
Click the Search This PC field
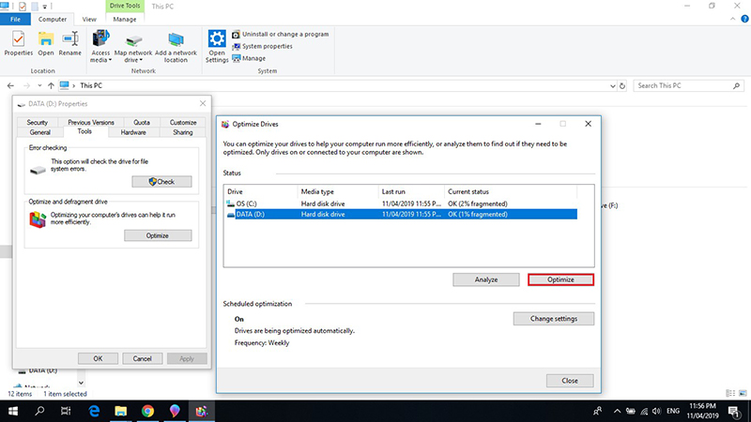coord(685,85)
